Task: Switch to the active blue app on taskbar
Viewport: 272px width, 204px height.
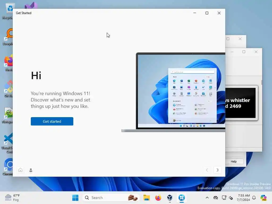Action: 182,198
